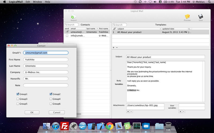The image size is (214, 133).
Task: Click the Save floppy disk icon
Action: tap(200, 18)
